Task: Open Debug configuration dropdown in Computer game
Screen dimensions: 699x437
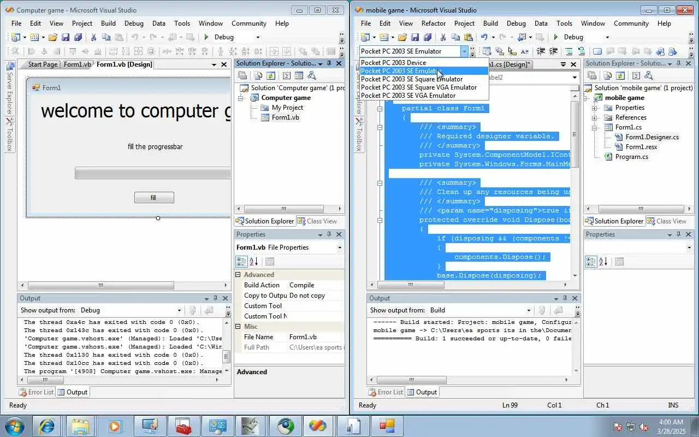Action: 258,37
